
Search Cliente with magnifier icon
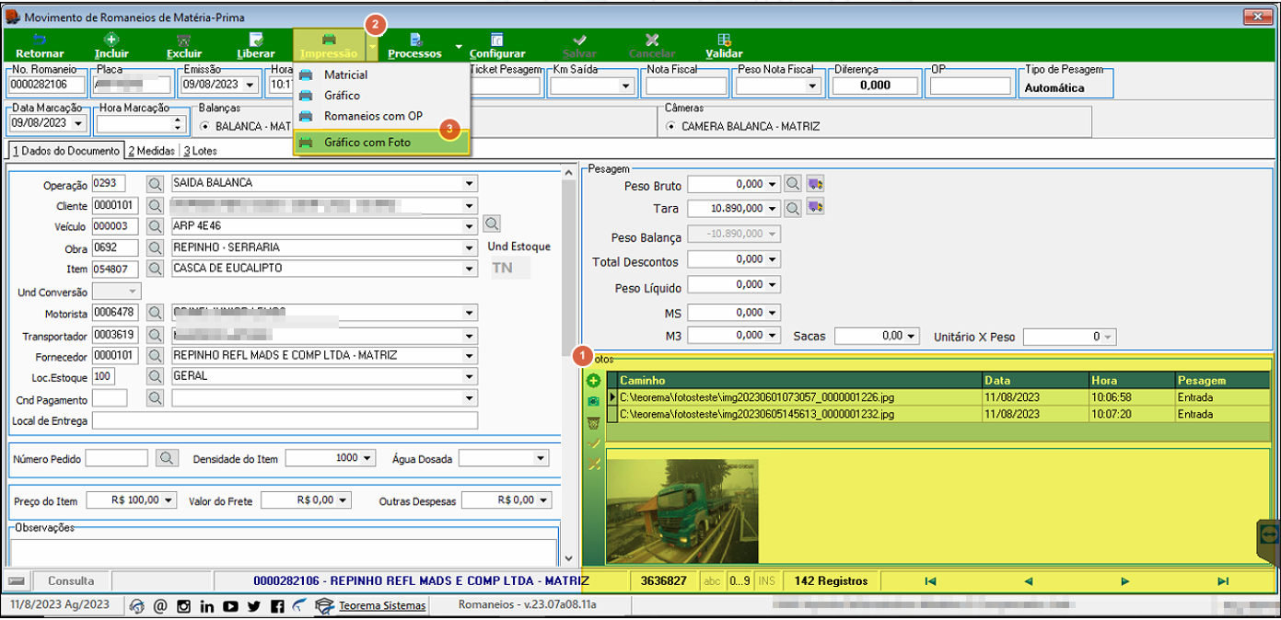[155, 205]
